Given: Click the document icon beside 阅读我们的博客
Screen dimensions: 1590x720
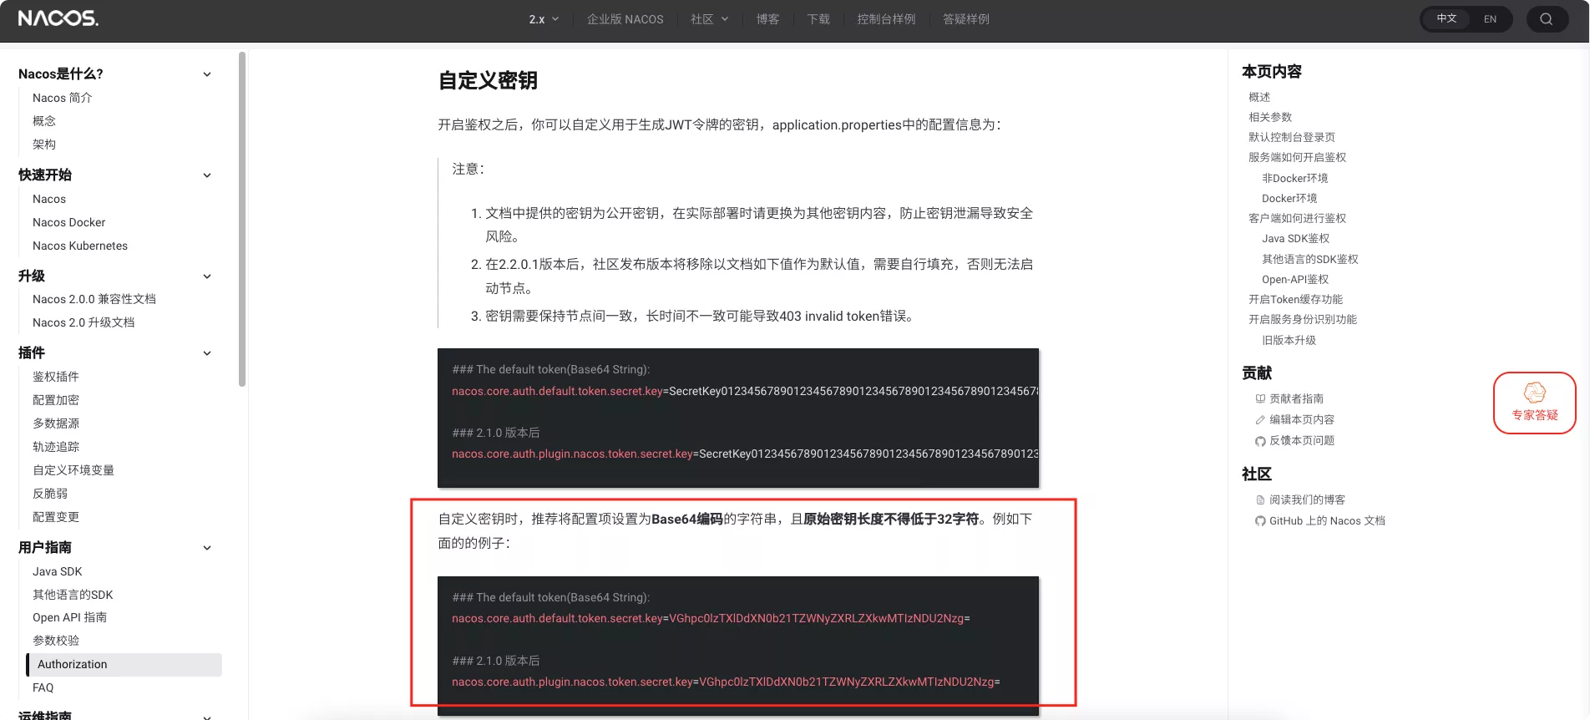Looking at the screenshot, I should click(x=1260, y=500).
